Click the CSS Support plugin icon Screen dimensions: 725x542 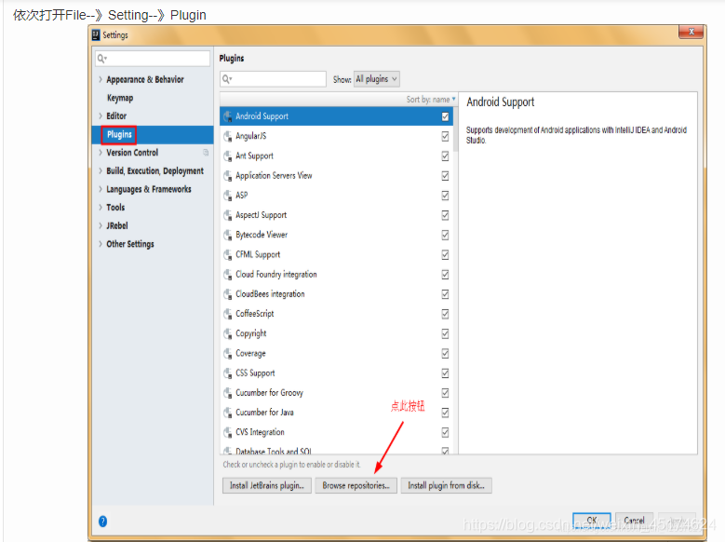click(228, 373)
